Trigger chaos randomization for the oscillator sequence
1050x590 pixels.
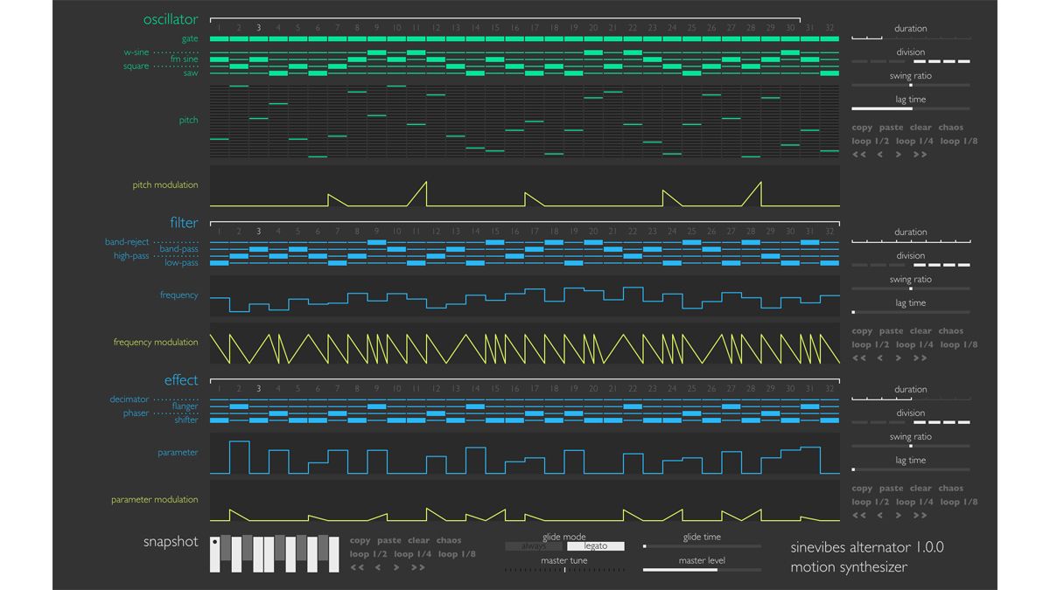[951, 127]
